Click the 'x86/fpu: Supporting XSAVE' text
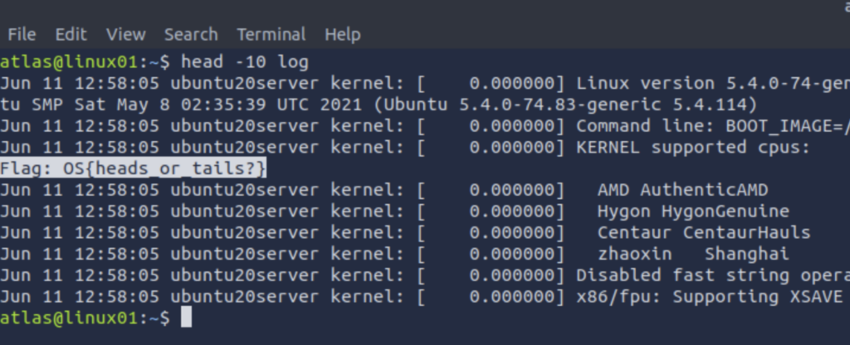The width and height of the screenshot is (850, 345). click(x=709, y=297)
